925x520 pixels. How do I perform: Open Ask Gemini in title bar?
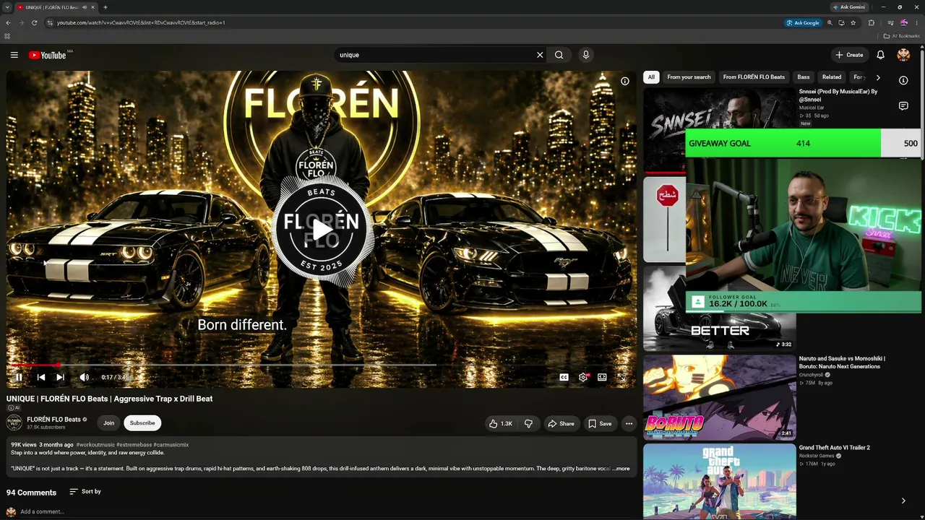point(849,7)
